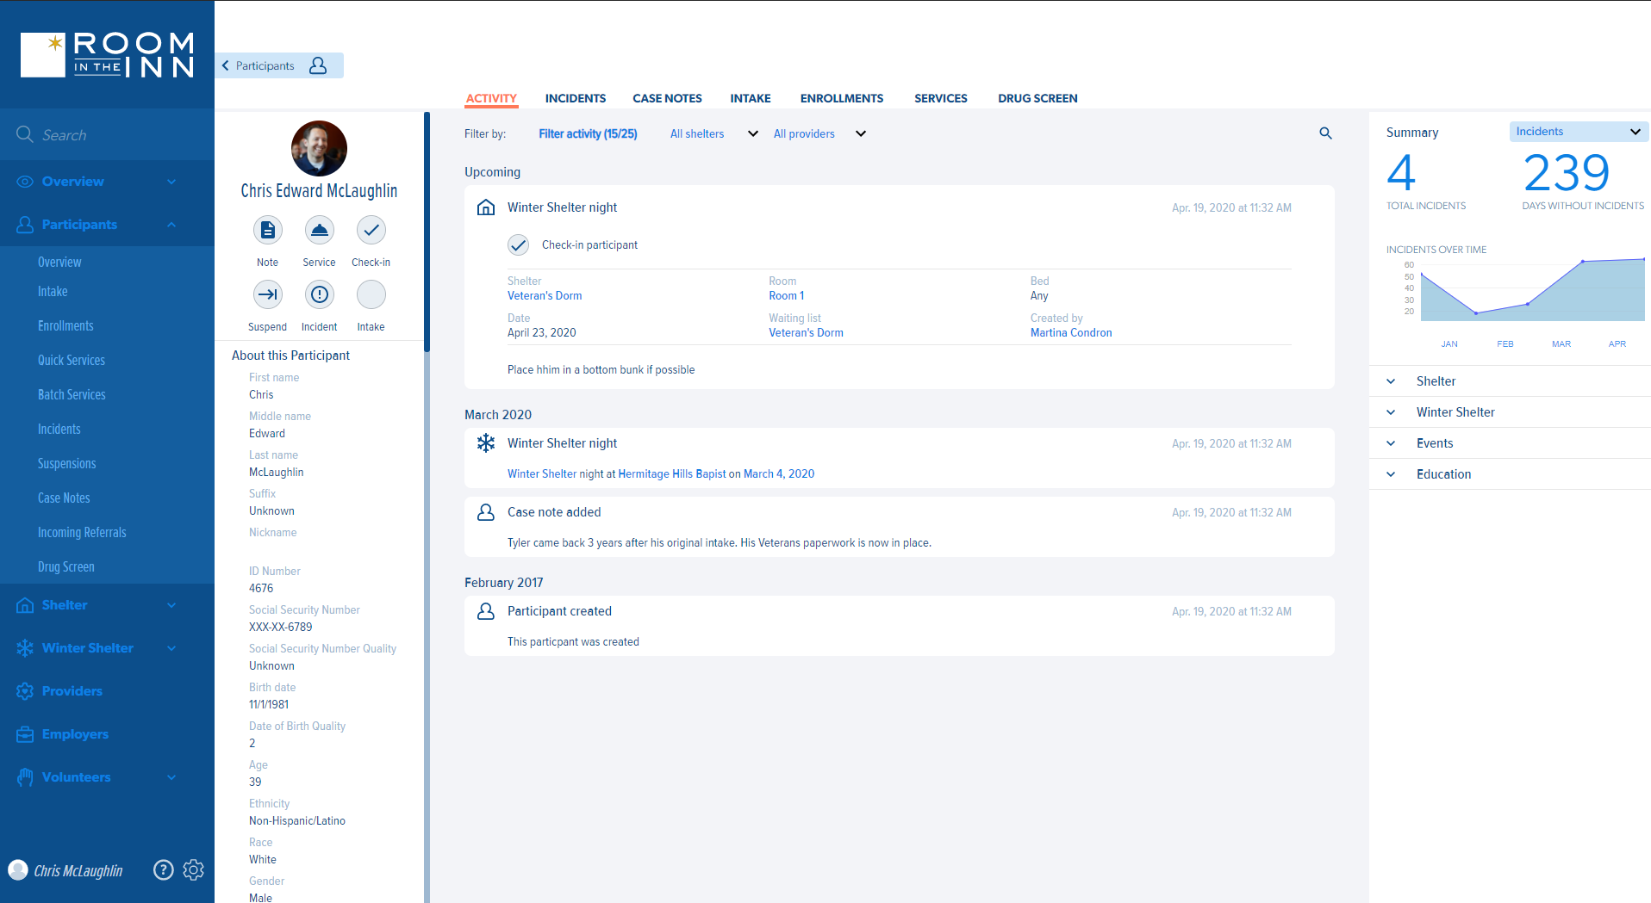Image resolution: width=1651 pixels, height=903 pixels.
Task: Switch to the Drug Screen tab
Action: [1037, 99]
